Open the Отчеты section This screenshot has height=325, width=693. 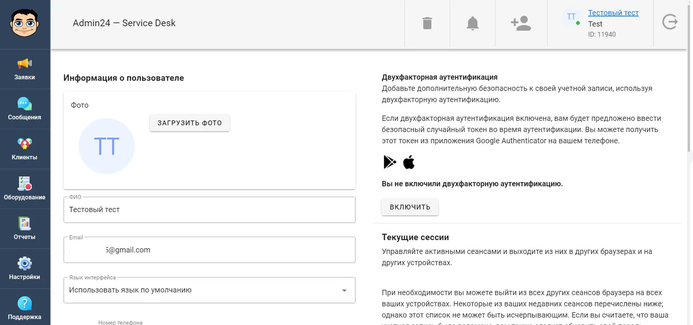[x=25, y=229]
